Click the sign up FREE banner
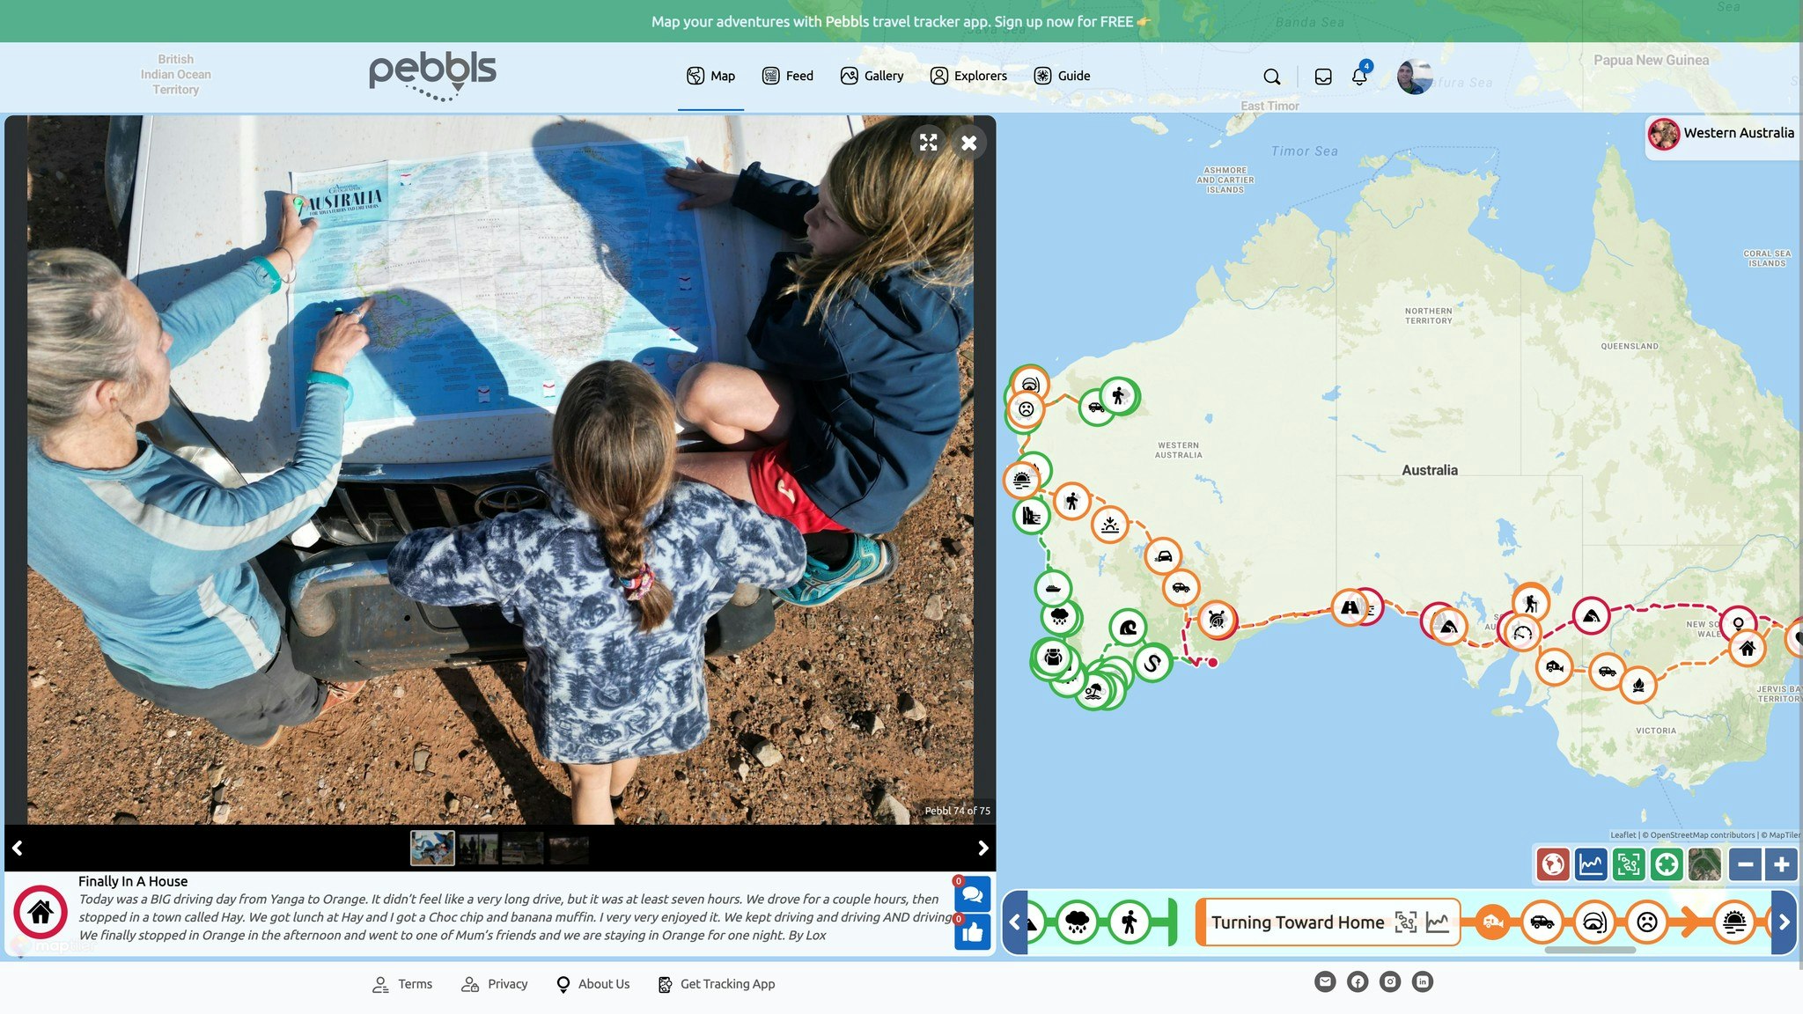This screenshot has width=1803, height=1014. pos(901,21)
